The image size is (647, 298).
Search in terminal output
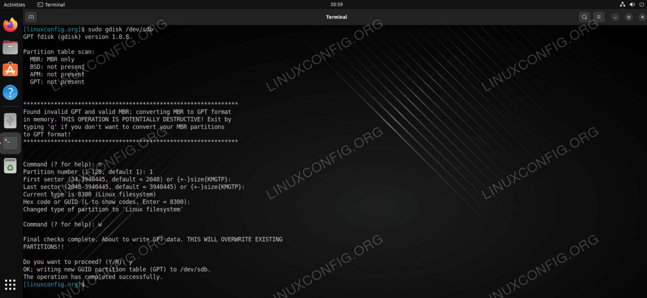point(584,17)
